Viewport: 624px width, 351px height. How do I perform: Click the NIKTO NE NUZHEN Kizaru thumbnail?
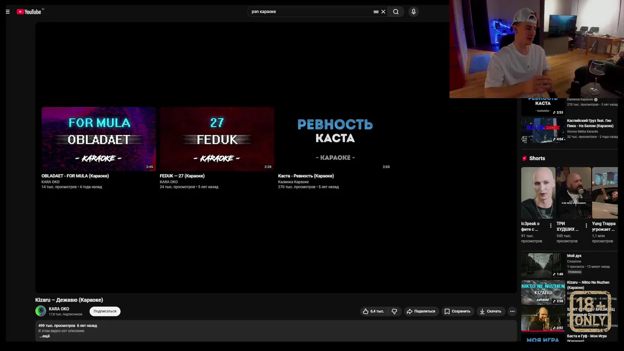[543, 292]
